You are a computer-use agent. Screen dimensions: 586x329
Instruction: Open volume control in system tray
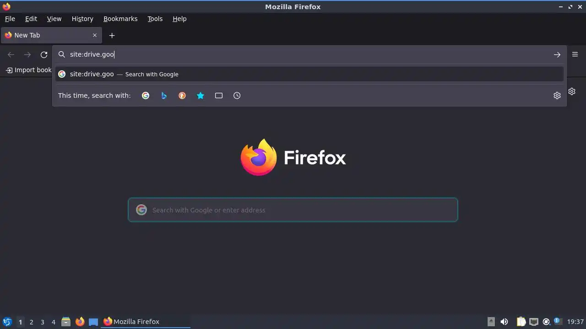click(504, 322)
